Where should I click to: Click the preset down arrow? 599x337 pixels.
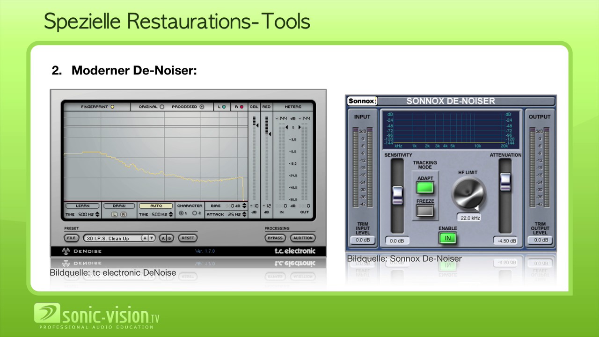(x=152, y=238)
